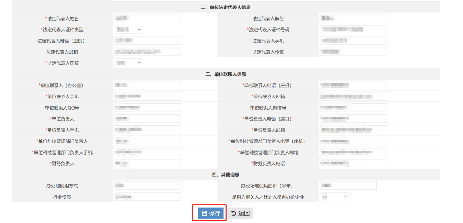The image size is (463, 223).
Task: Open 法定代表人证件类型 dropdown
Action: click(x=128, y=30)
